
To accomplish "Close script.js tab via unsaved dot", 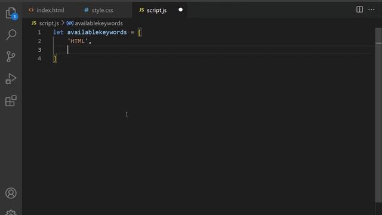I will [180, 10].
